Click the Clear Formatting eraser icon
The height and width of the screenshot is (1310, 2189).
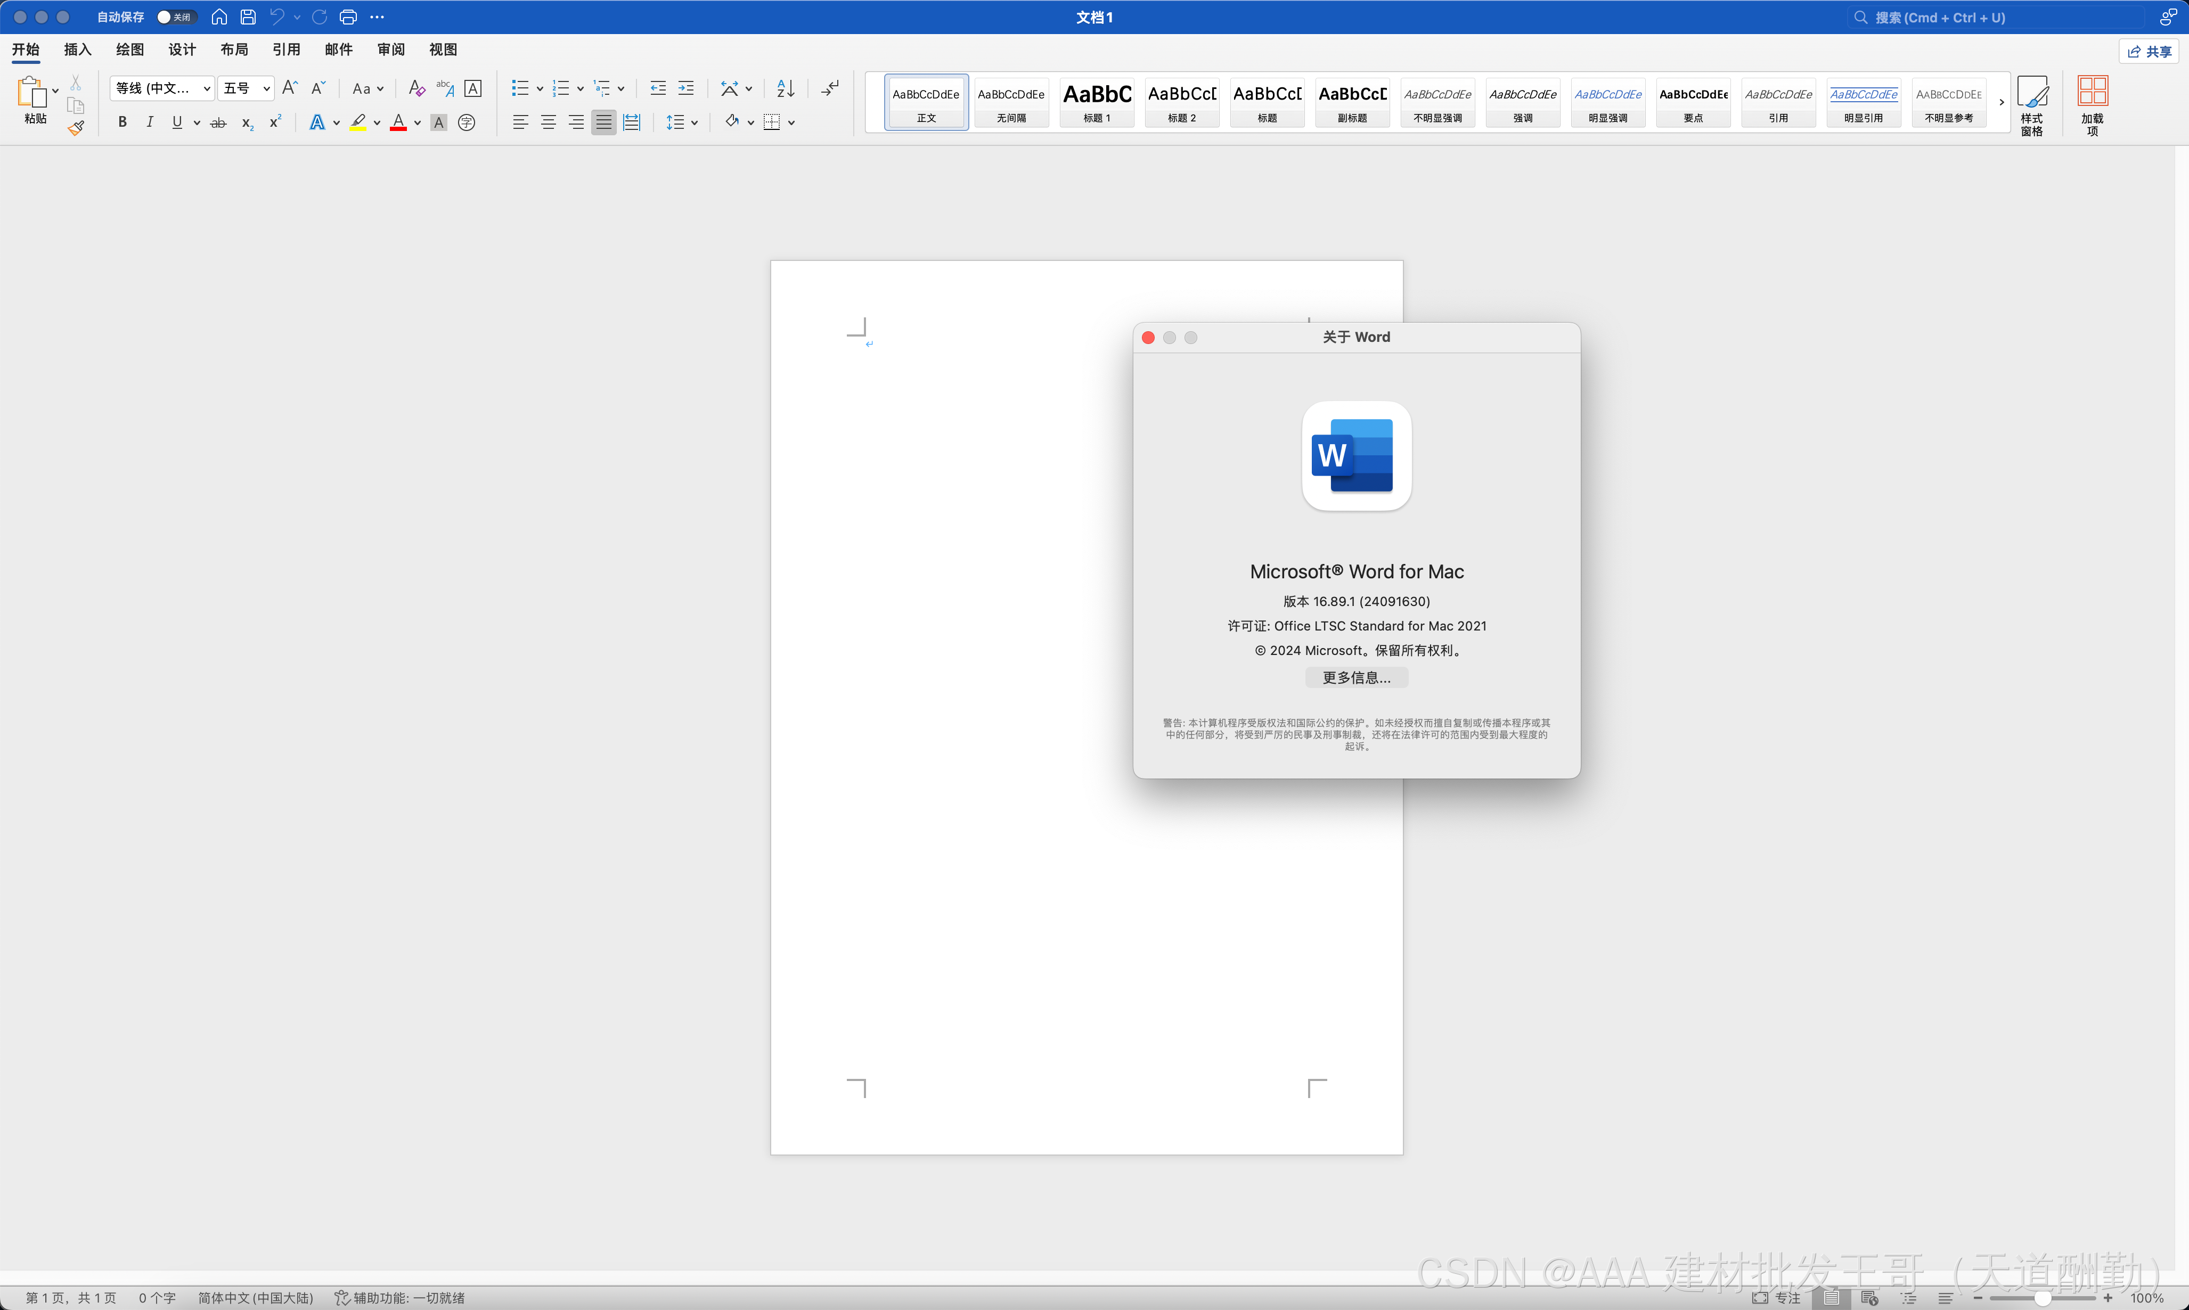point(416,88)
